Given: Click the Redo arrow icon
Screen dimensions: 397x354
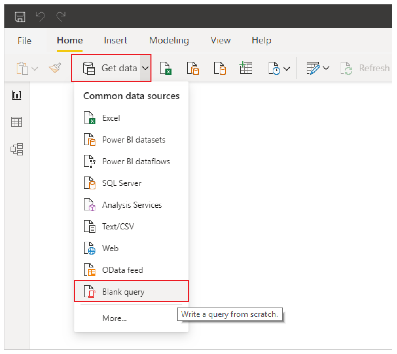Looking at the screenshot, I should coord(61,17).
